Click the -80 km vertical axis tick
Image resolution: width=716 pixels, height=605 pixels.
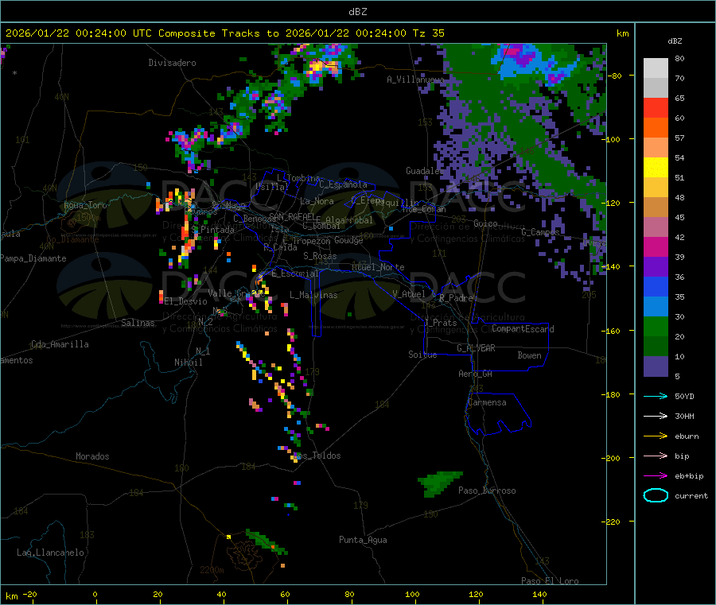[x=615, y=76]
